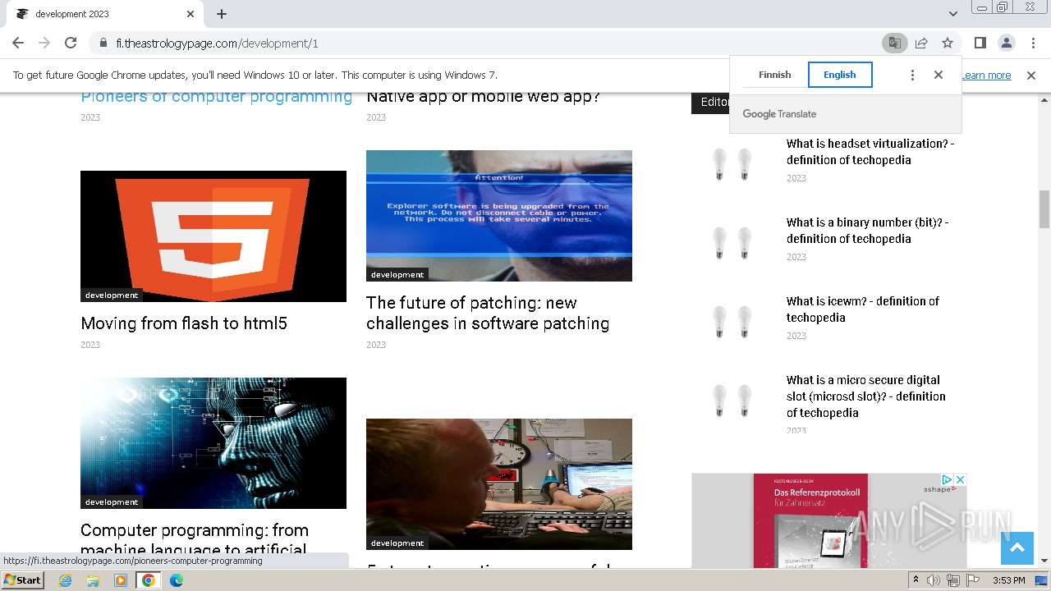The image size is (1051, 591).
Task: Click the page vertical scrollbar thumb
Action: tap(1044, 209)
